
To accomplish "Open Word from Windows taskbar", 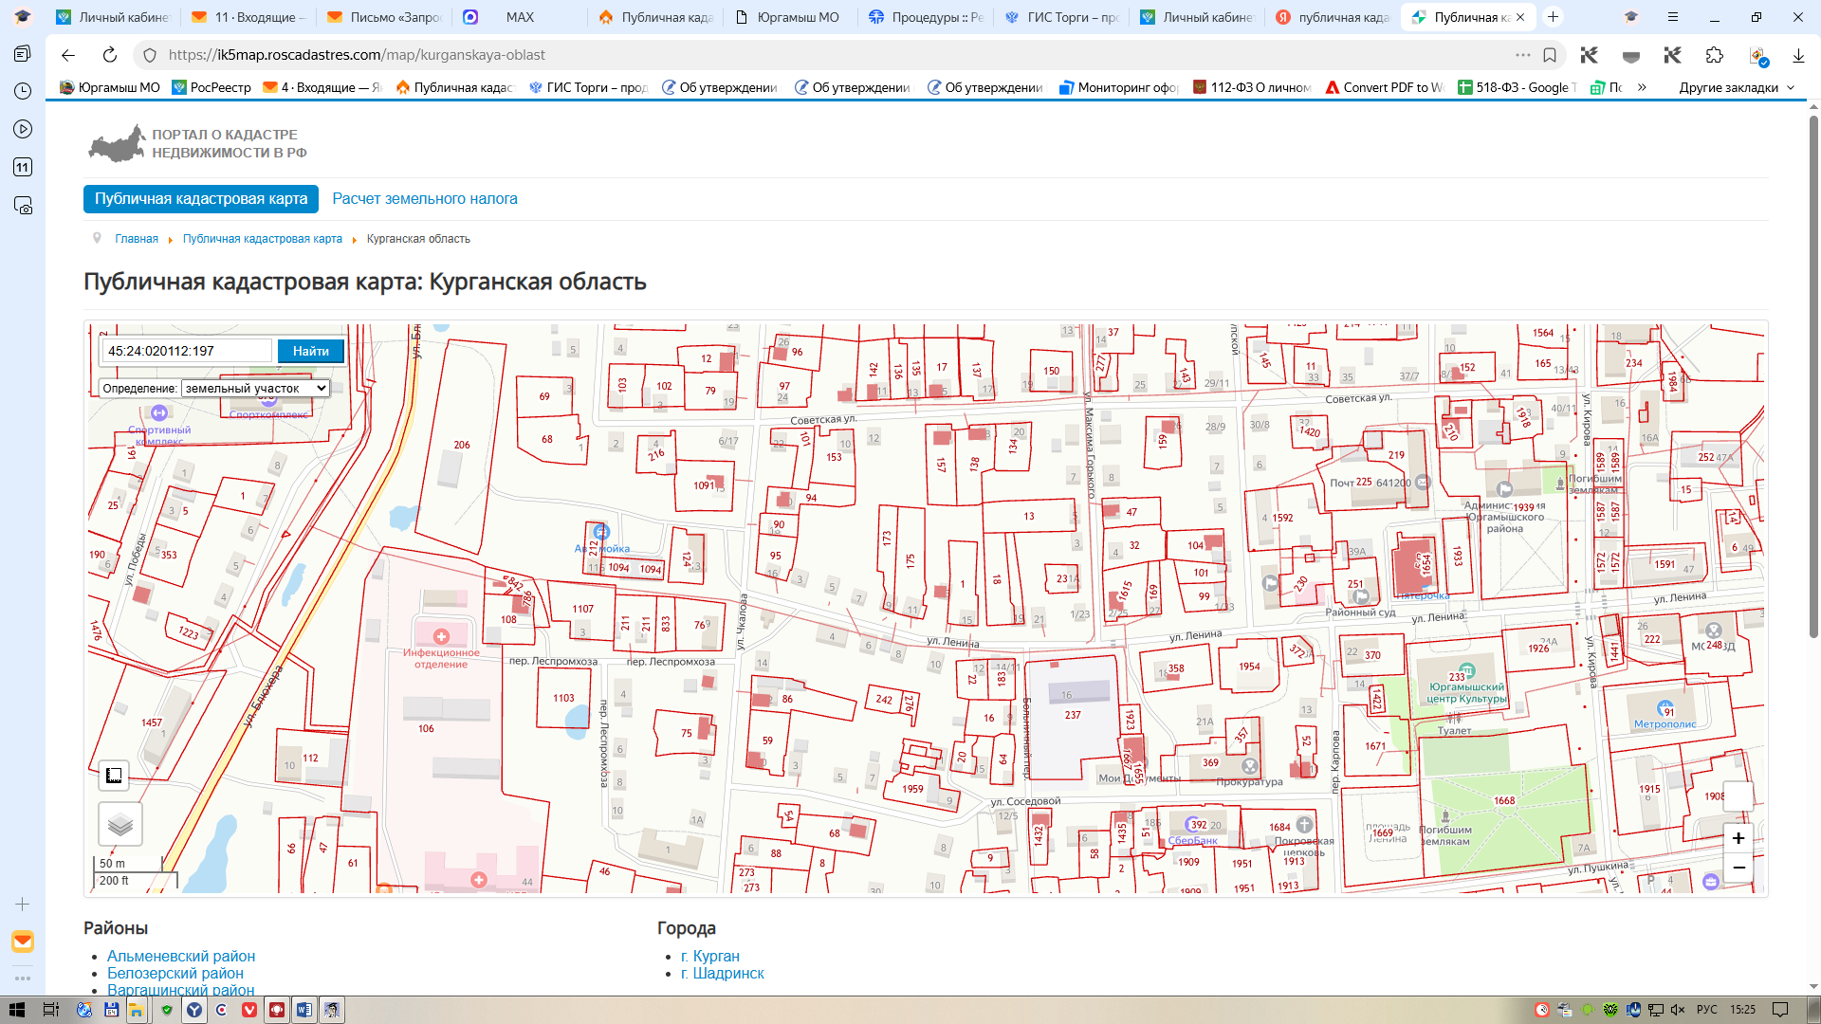I will (x=303, y=1010).
